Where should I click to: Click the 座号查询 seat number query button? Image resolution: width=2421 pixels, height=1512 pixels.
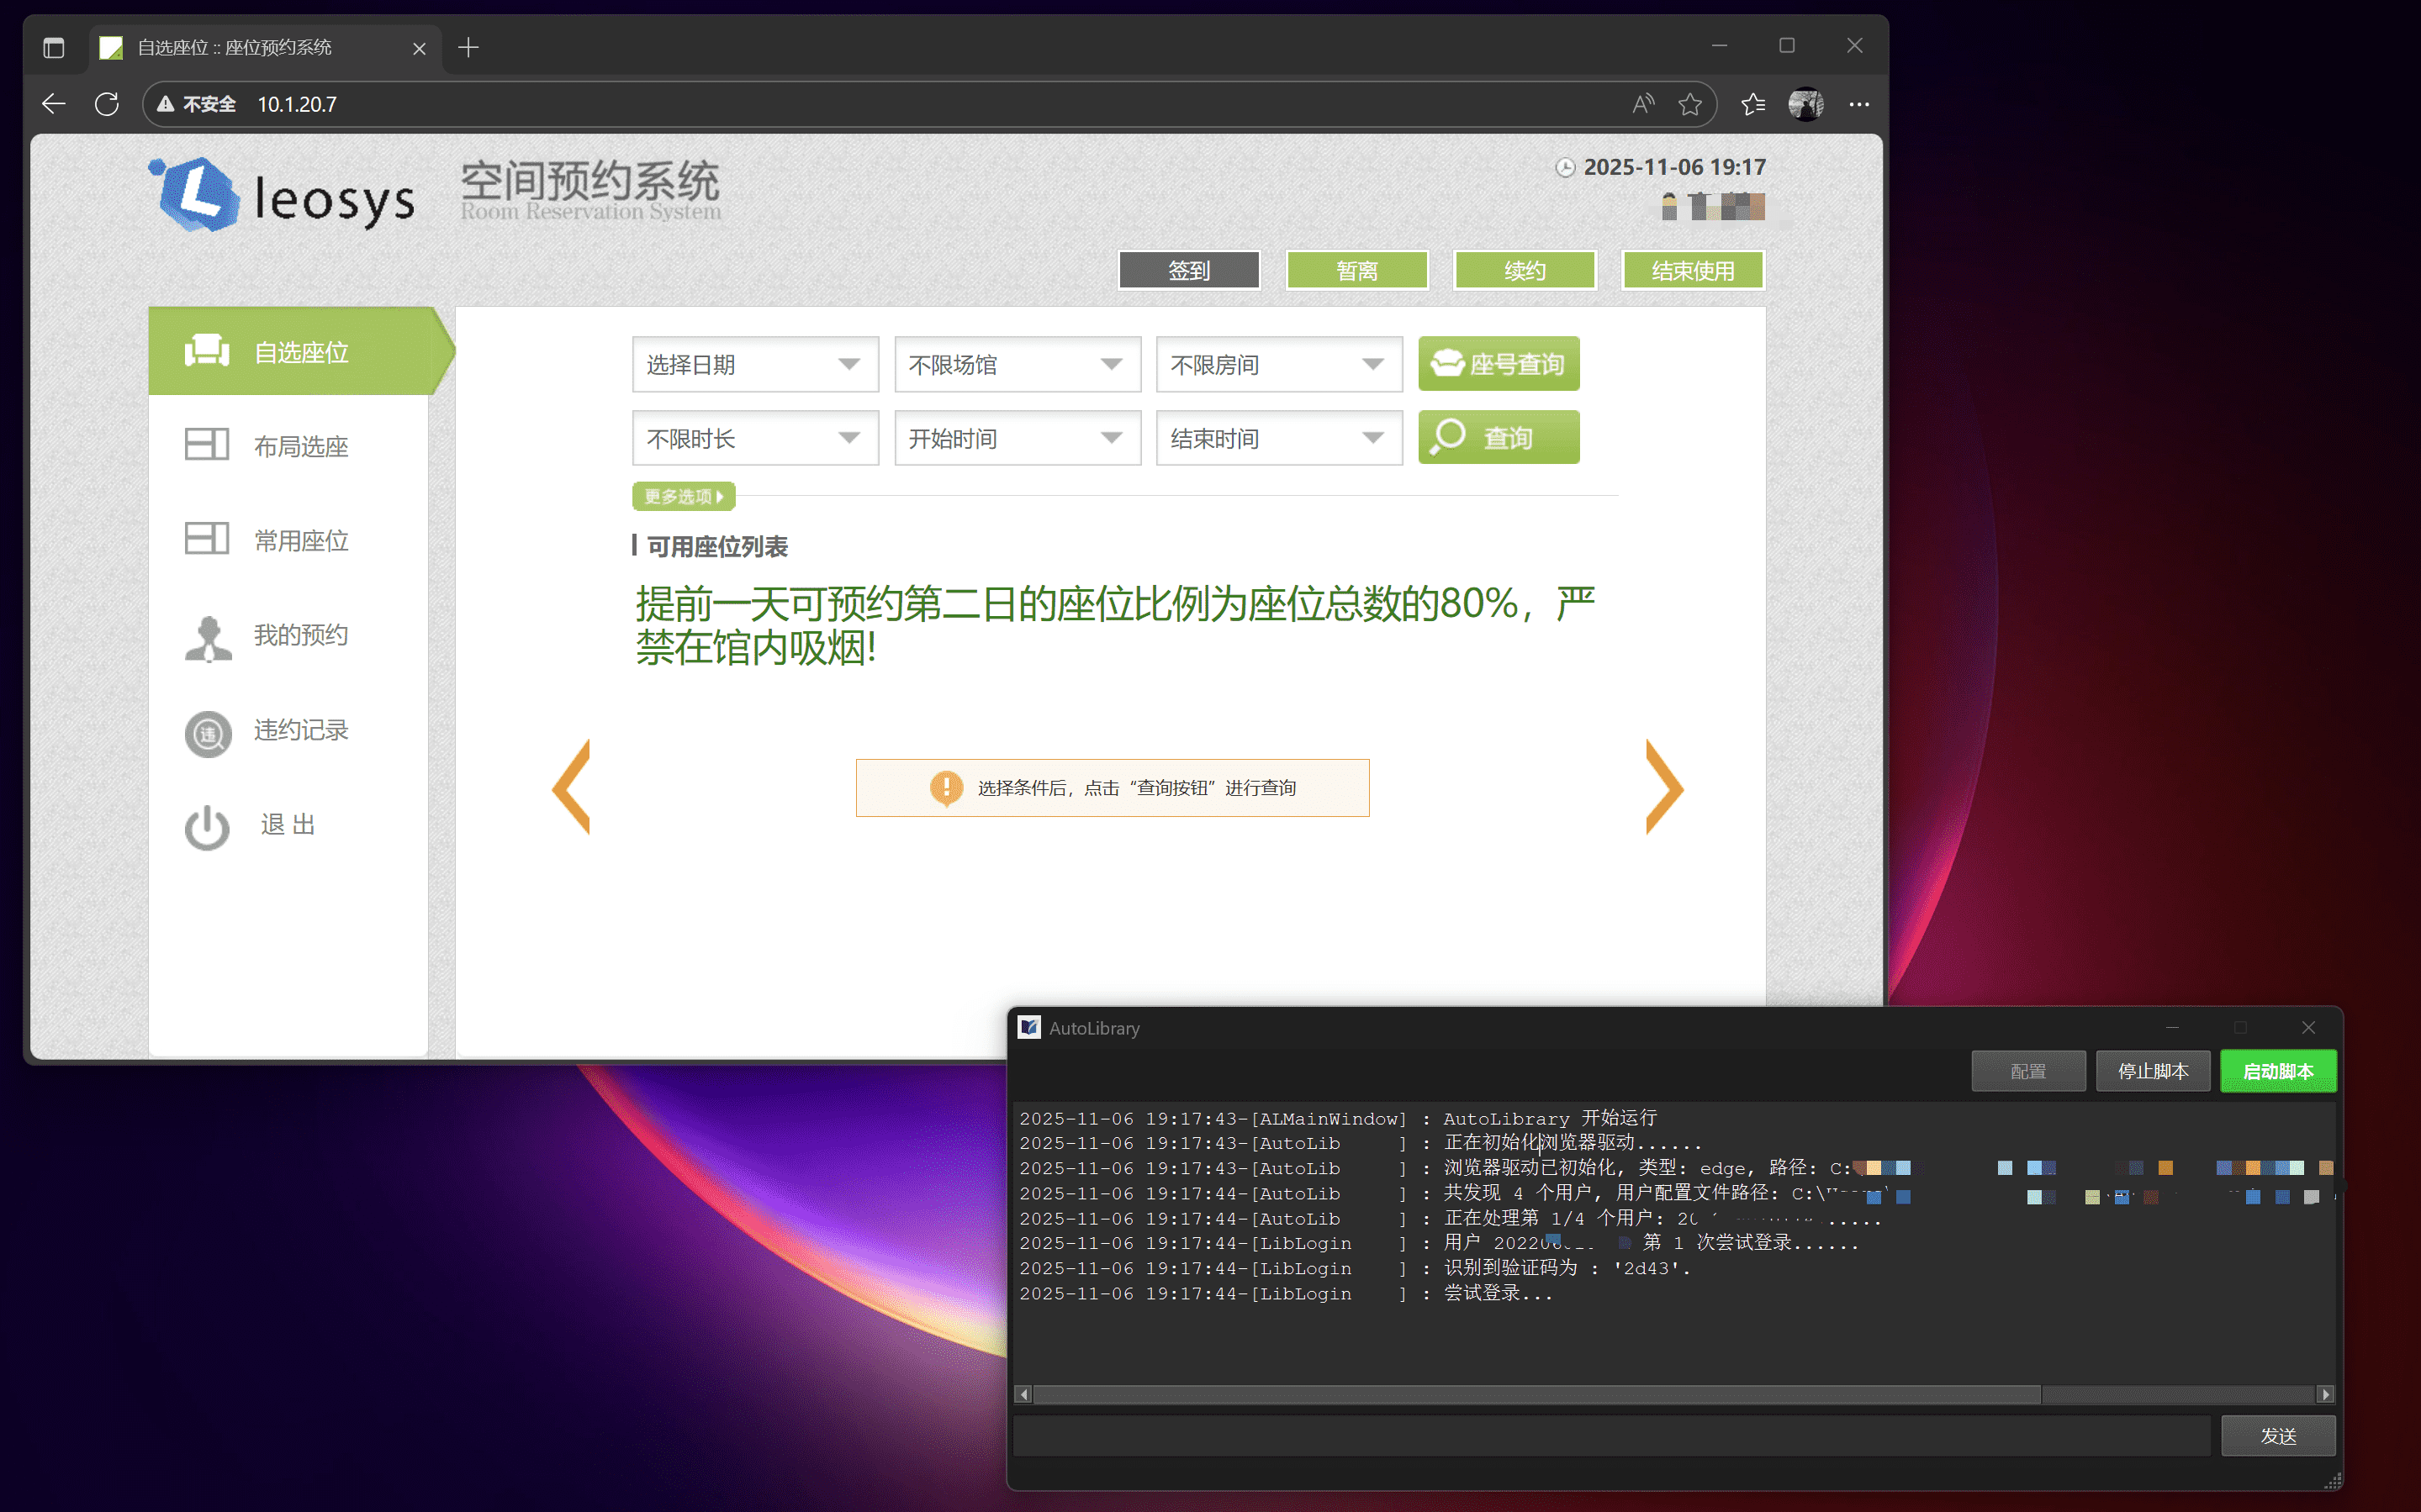coord(1498,364)
